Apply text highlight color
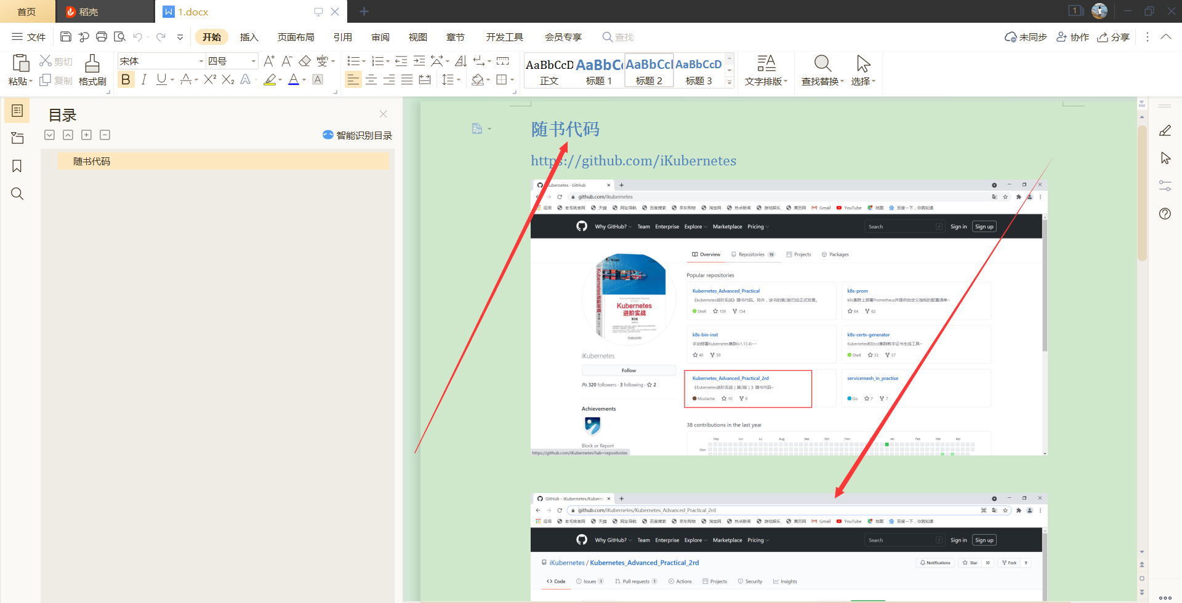The image size is (1182, 603). click(x=270, y=79)
